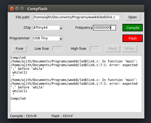Click the 'Frequency' label
This screenshot has width=151, height=123.
pyautogui.click(x=84, y=28)
